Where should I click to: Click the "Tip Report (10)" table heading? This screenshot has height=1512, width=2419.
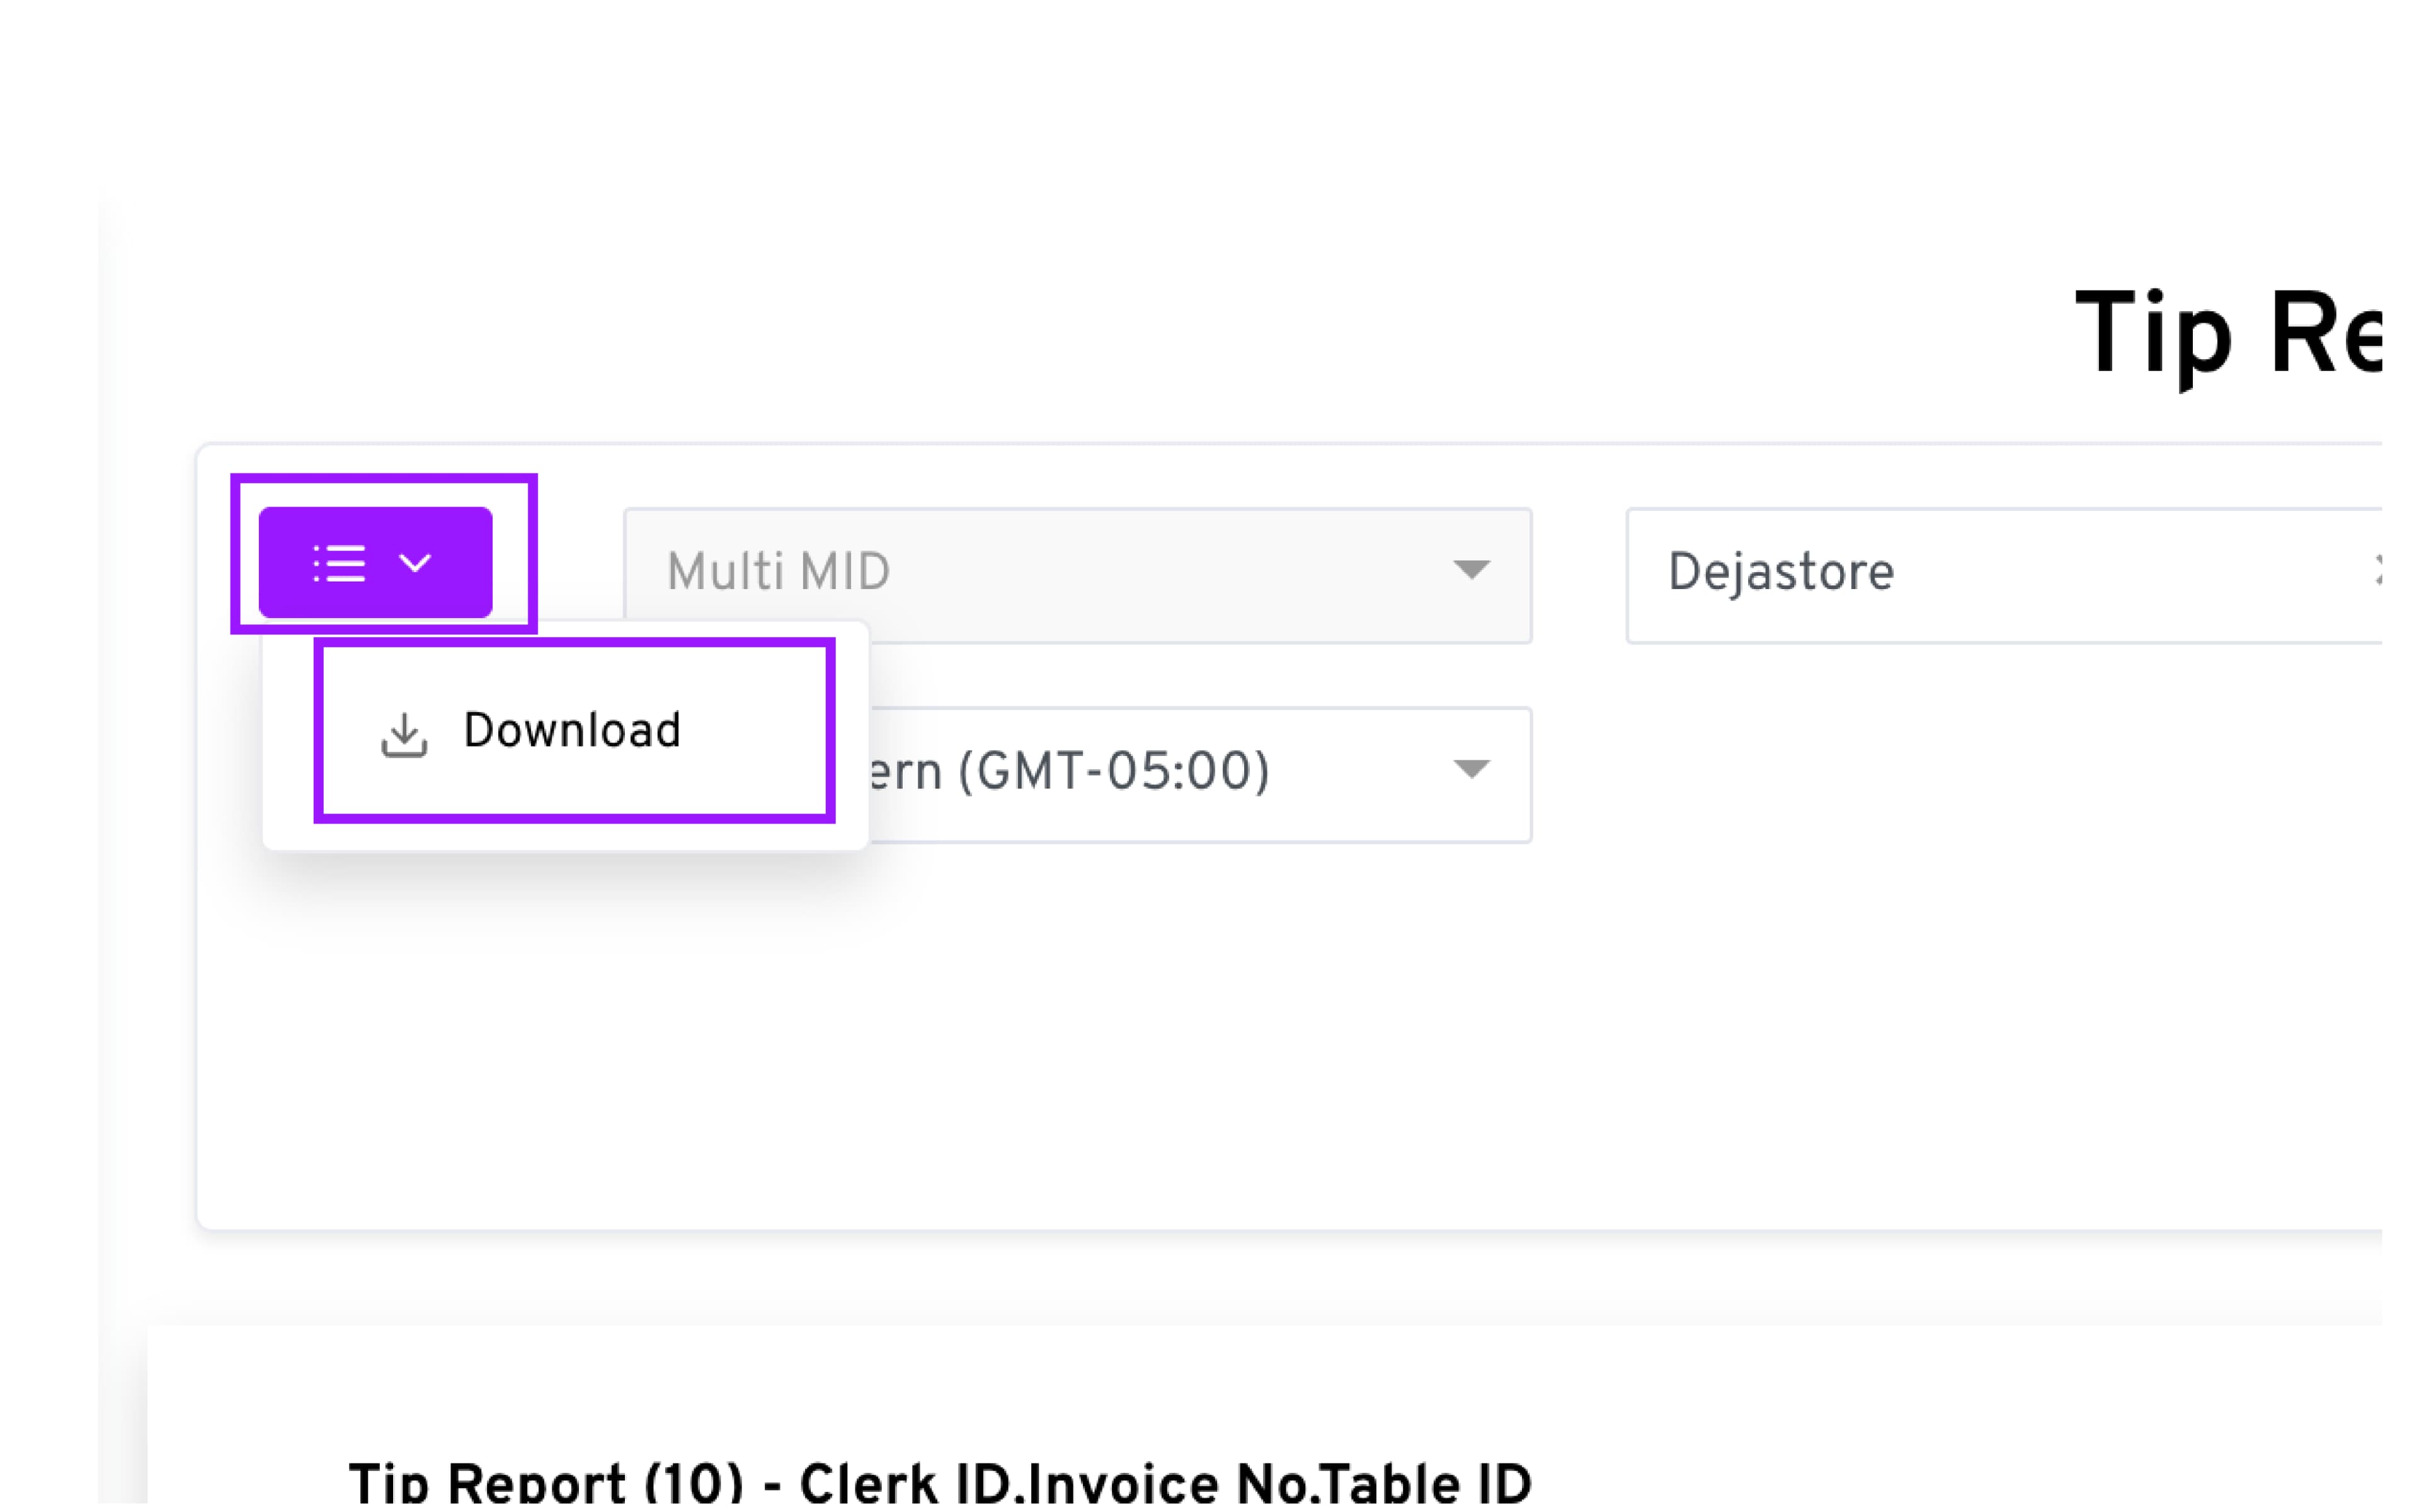(x=546, y=1482)
